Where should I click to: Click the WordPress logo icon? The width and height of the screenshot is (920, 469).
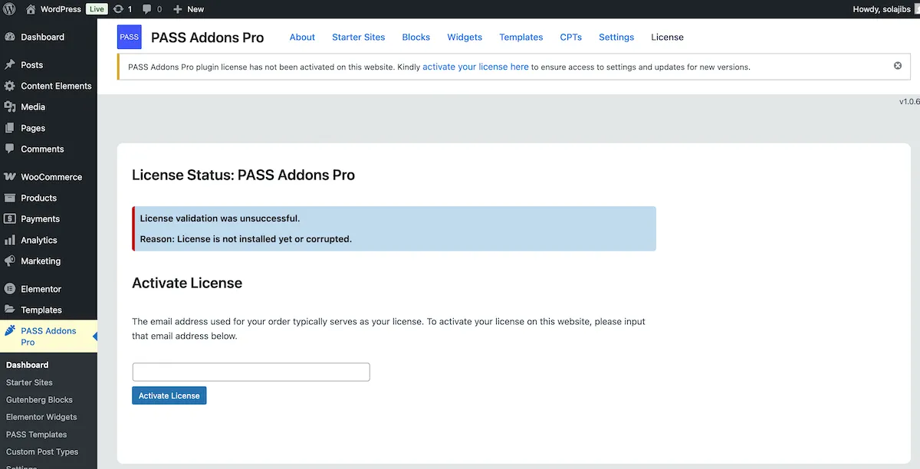(10, 9)
